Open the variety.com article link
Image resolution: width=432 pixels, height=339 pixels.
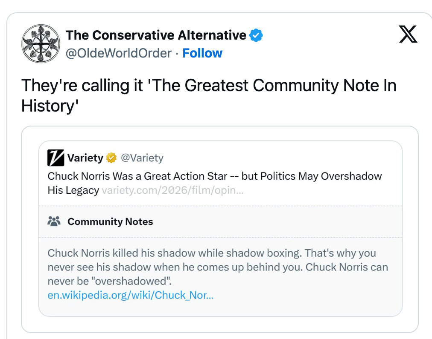pyautogui.click(x=173, y=190)
